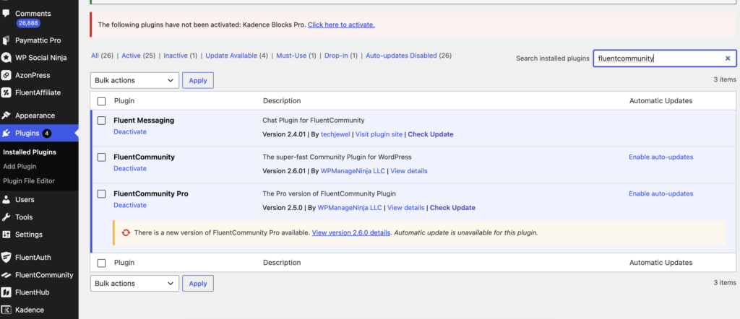Click the Users person icon
Screen dimensions: 740x319
coord(6,199)
